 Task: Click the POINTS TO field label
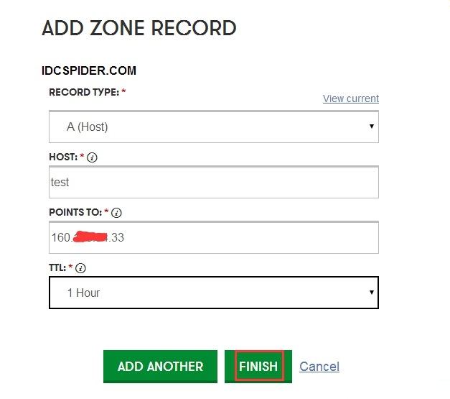pyautogui.click(x=75, y=212)
